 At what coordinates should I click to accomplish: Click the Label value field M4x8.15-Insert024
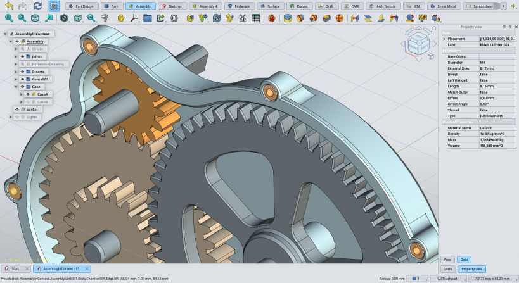tap(497, 44)
